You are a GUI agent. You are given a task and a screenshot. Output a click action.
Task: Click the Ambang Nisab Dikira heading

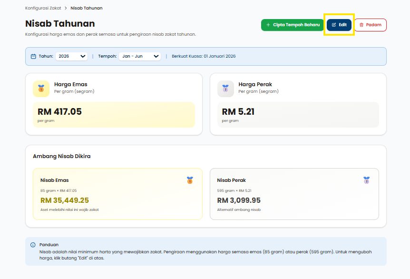pos(62,156)
